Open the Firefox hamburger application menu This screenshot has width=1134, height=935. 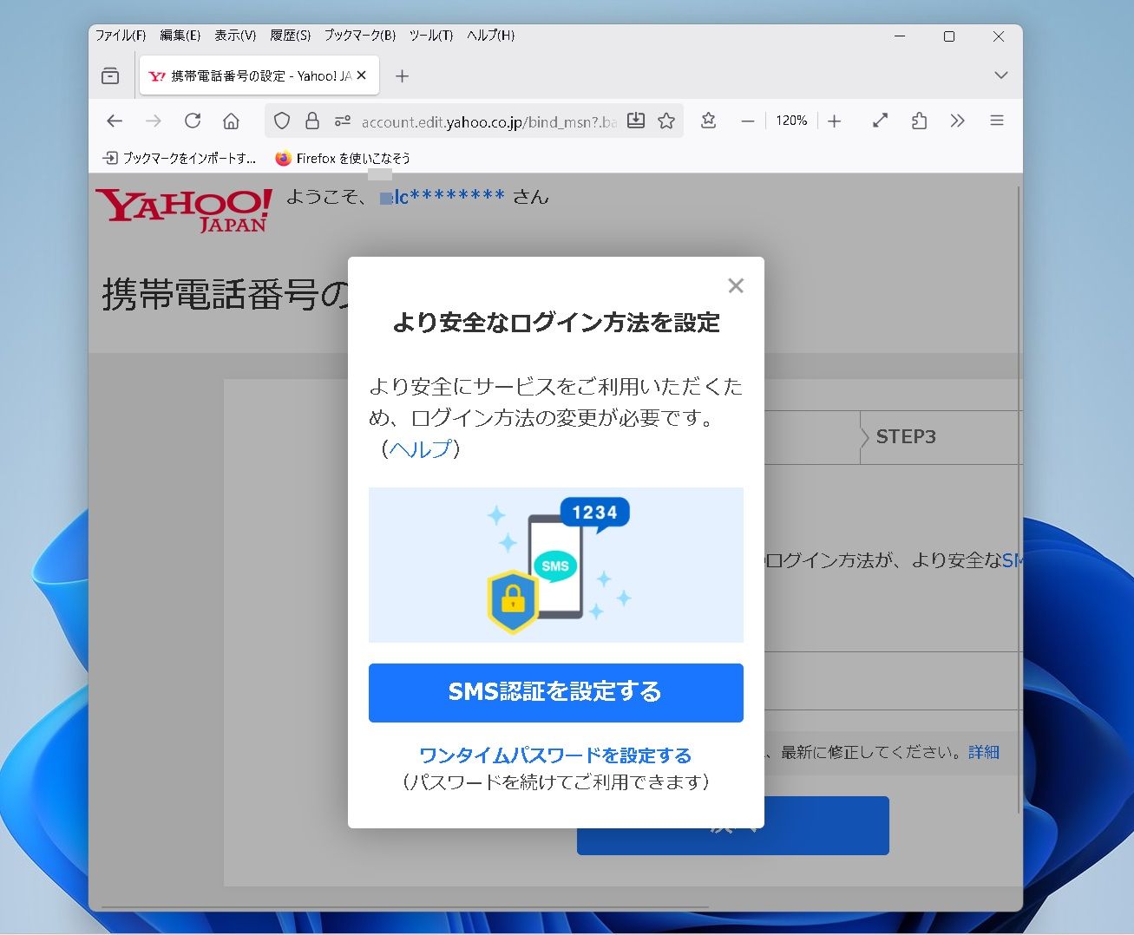pyautogui.click(x=997, y=121)
